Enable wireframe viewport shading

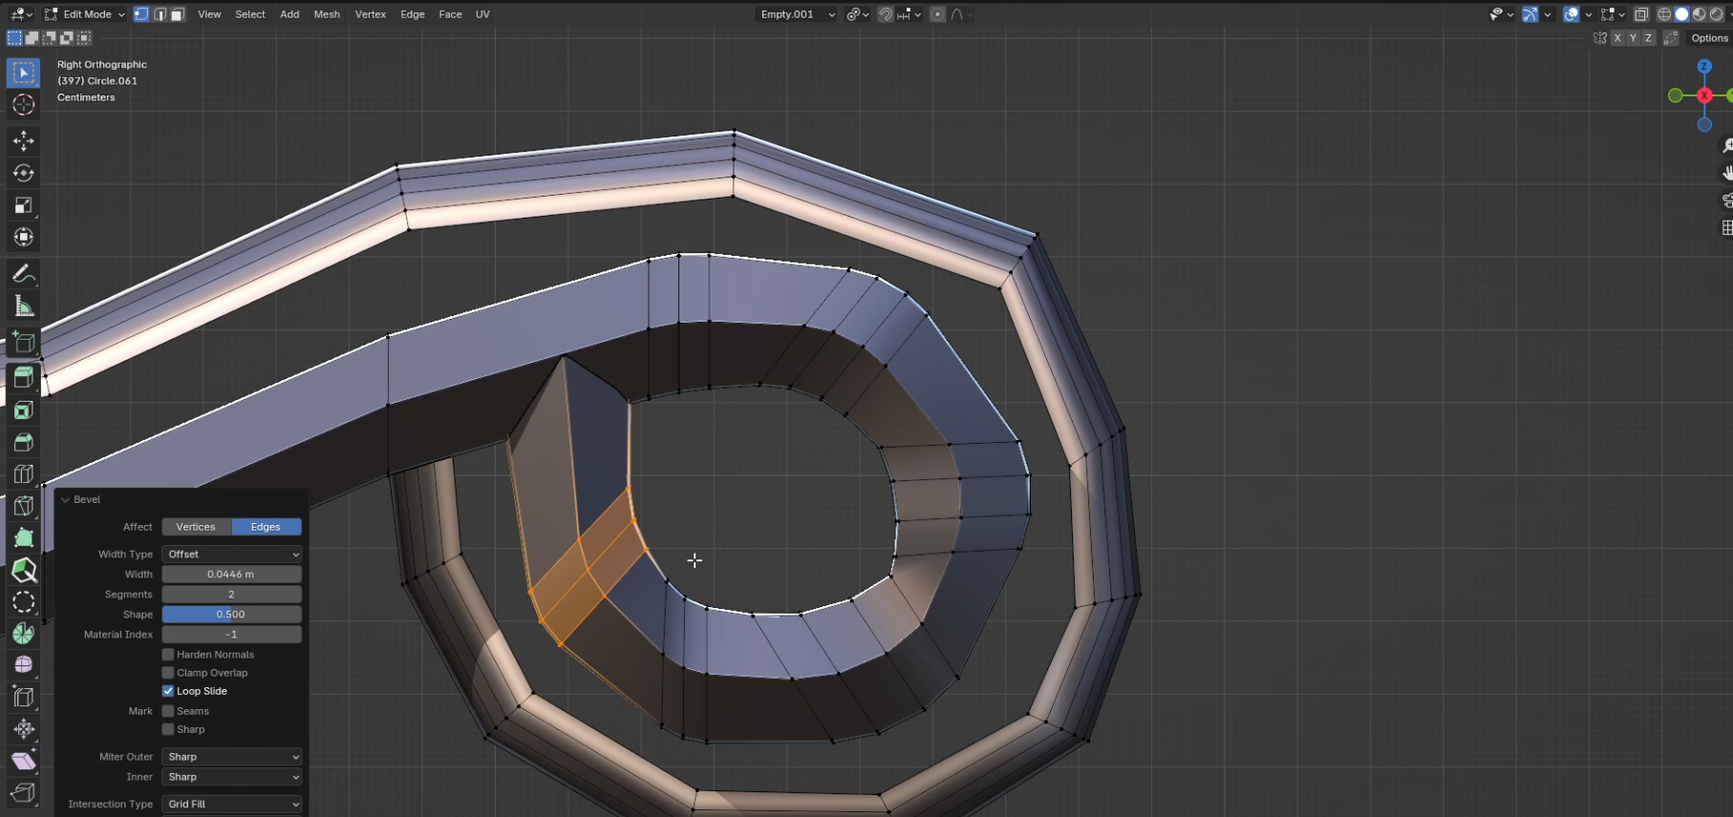click(1664, 14)
